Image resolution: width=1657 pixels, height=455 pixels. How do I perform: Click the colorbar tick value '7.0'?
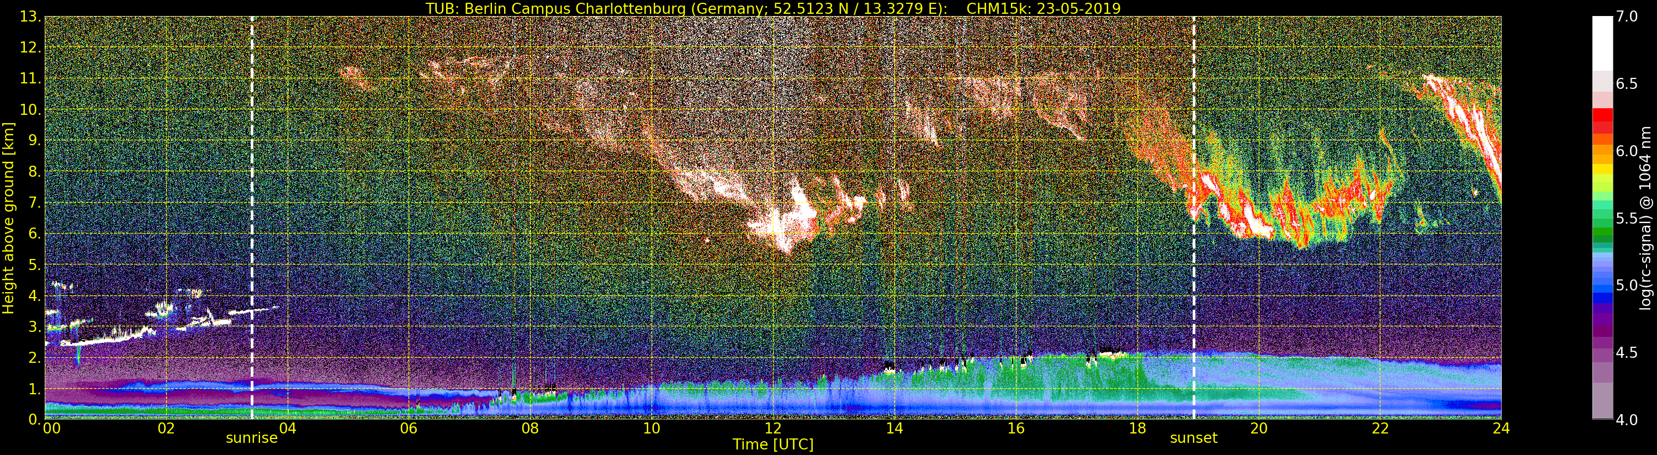(x=1627, y=17)
